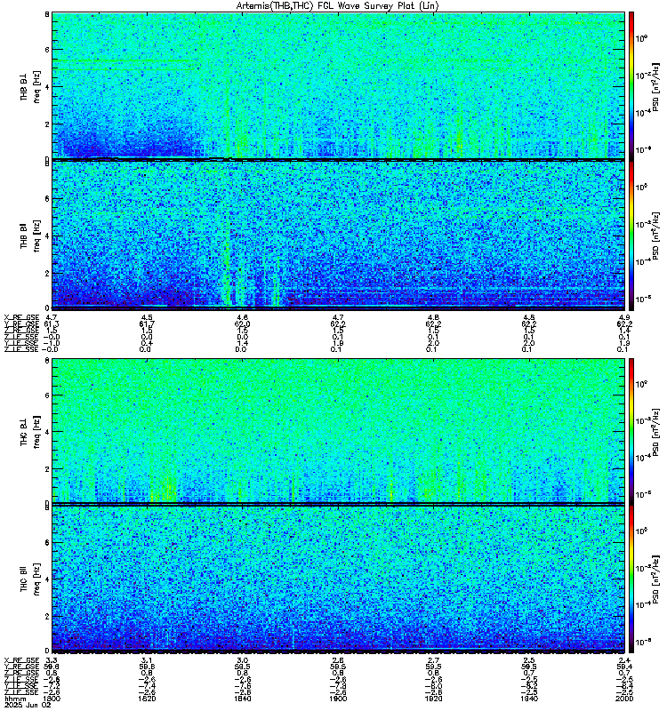Click the 'PSD [nT²/Hz]' label of THB B⊥ panel
Screen dimensions: 667x711
[656, 86]
